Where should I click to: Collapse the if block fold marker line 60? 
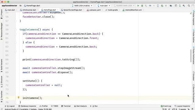[x=16, y=34]
